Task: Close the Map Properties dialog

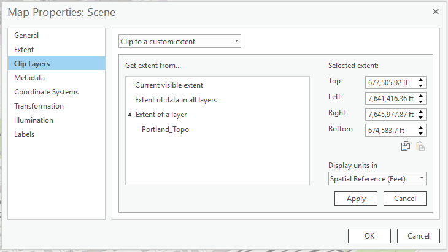Action: click(436, 12)
